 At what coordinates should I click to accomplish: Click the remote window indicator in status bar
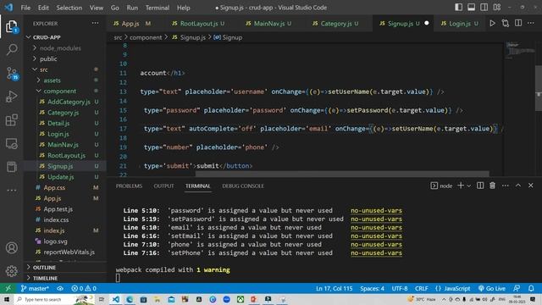8,288
